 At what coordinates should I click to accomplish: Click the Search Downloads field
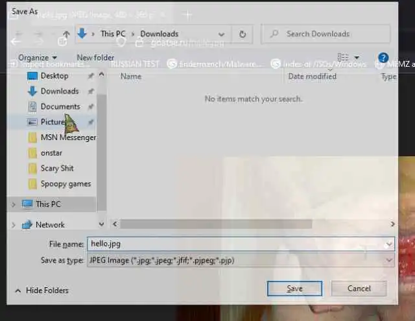326,34
